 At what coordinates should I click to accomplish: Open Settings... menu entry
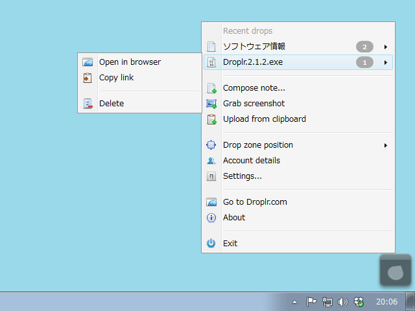(x=298, y=176)
